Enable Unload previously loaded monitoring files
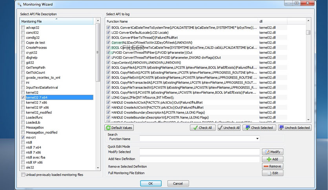This screenshot has width=328, height=190. coord(23,175)
